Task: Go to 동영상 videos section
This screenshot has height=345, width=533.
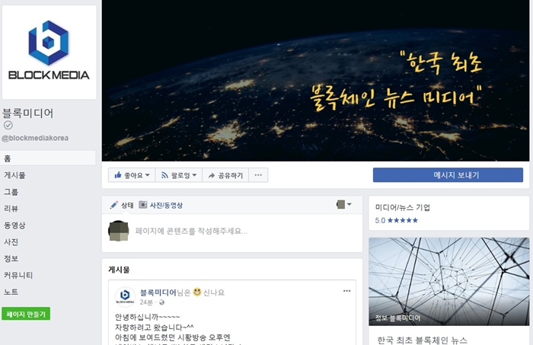Action: tap(14, 225)
